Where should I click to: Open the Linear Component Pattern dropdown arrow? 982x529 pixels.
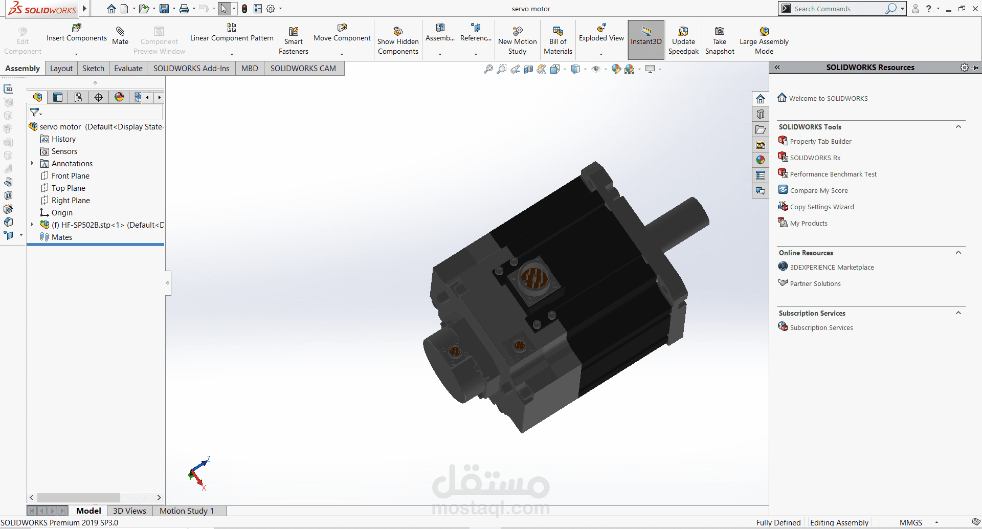[x=232, y=54]
